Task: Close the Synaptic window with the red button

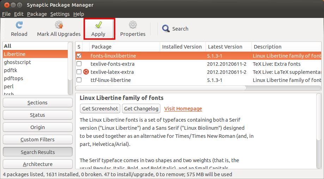Action: 5,5
